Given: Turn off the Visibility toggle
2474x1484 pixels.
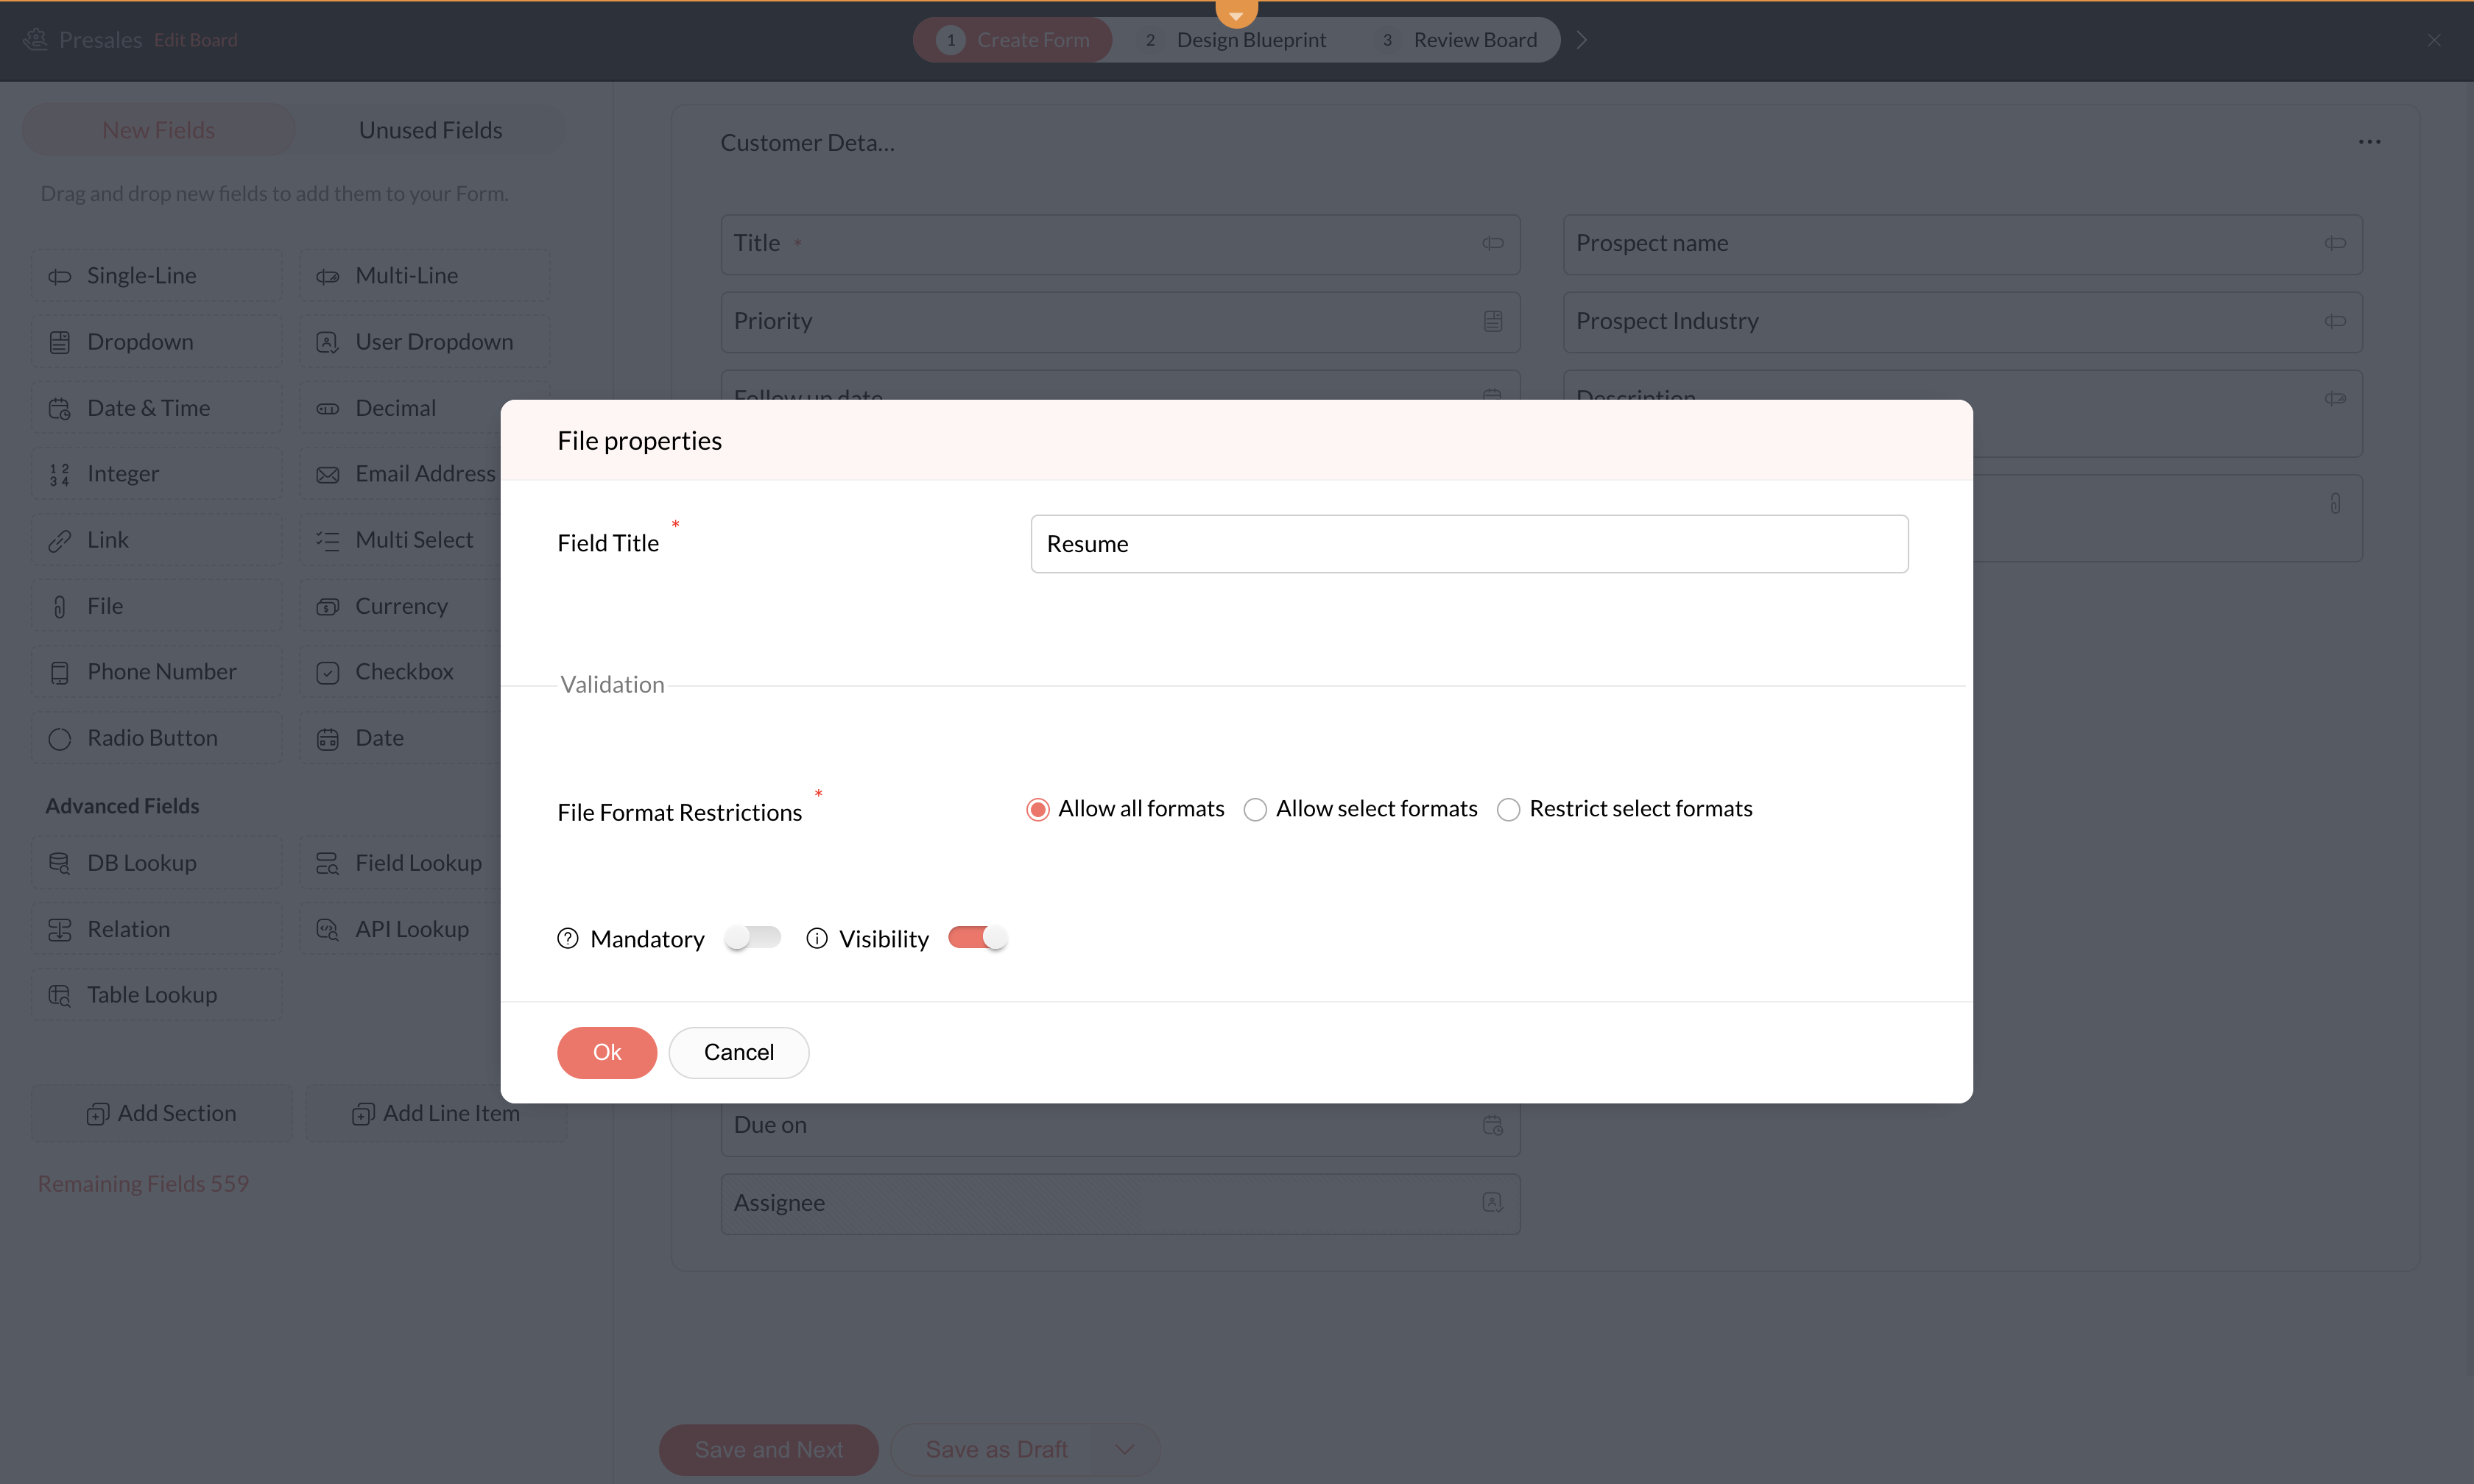Looking at the screenshot, I should [x=977, y=938].
